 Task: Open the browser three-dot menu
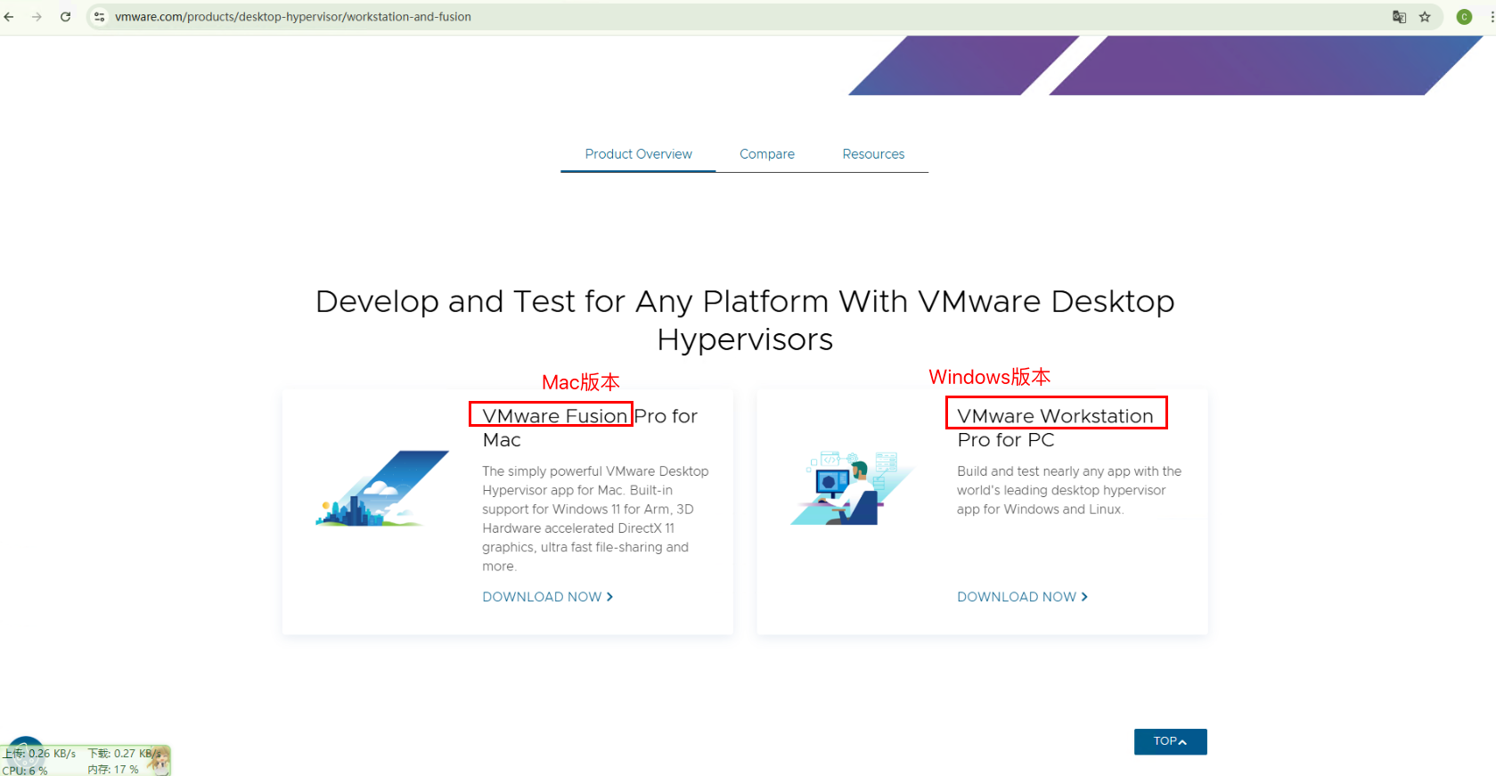tap(1492, 17)
